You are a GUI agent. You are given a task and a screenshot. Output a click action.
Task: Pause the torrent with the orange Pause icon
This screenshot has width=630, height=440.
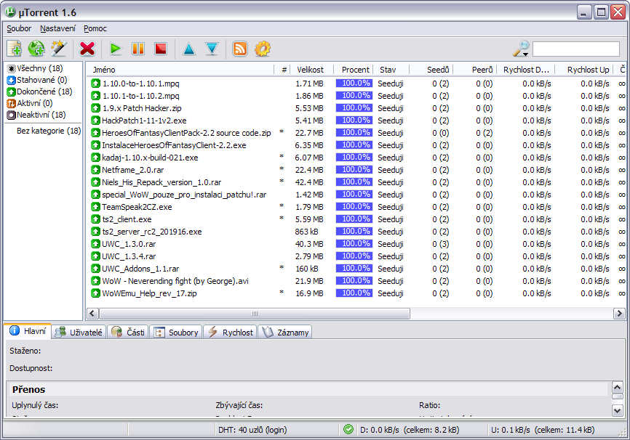(x=137, y=49)
